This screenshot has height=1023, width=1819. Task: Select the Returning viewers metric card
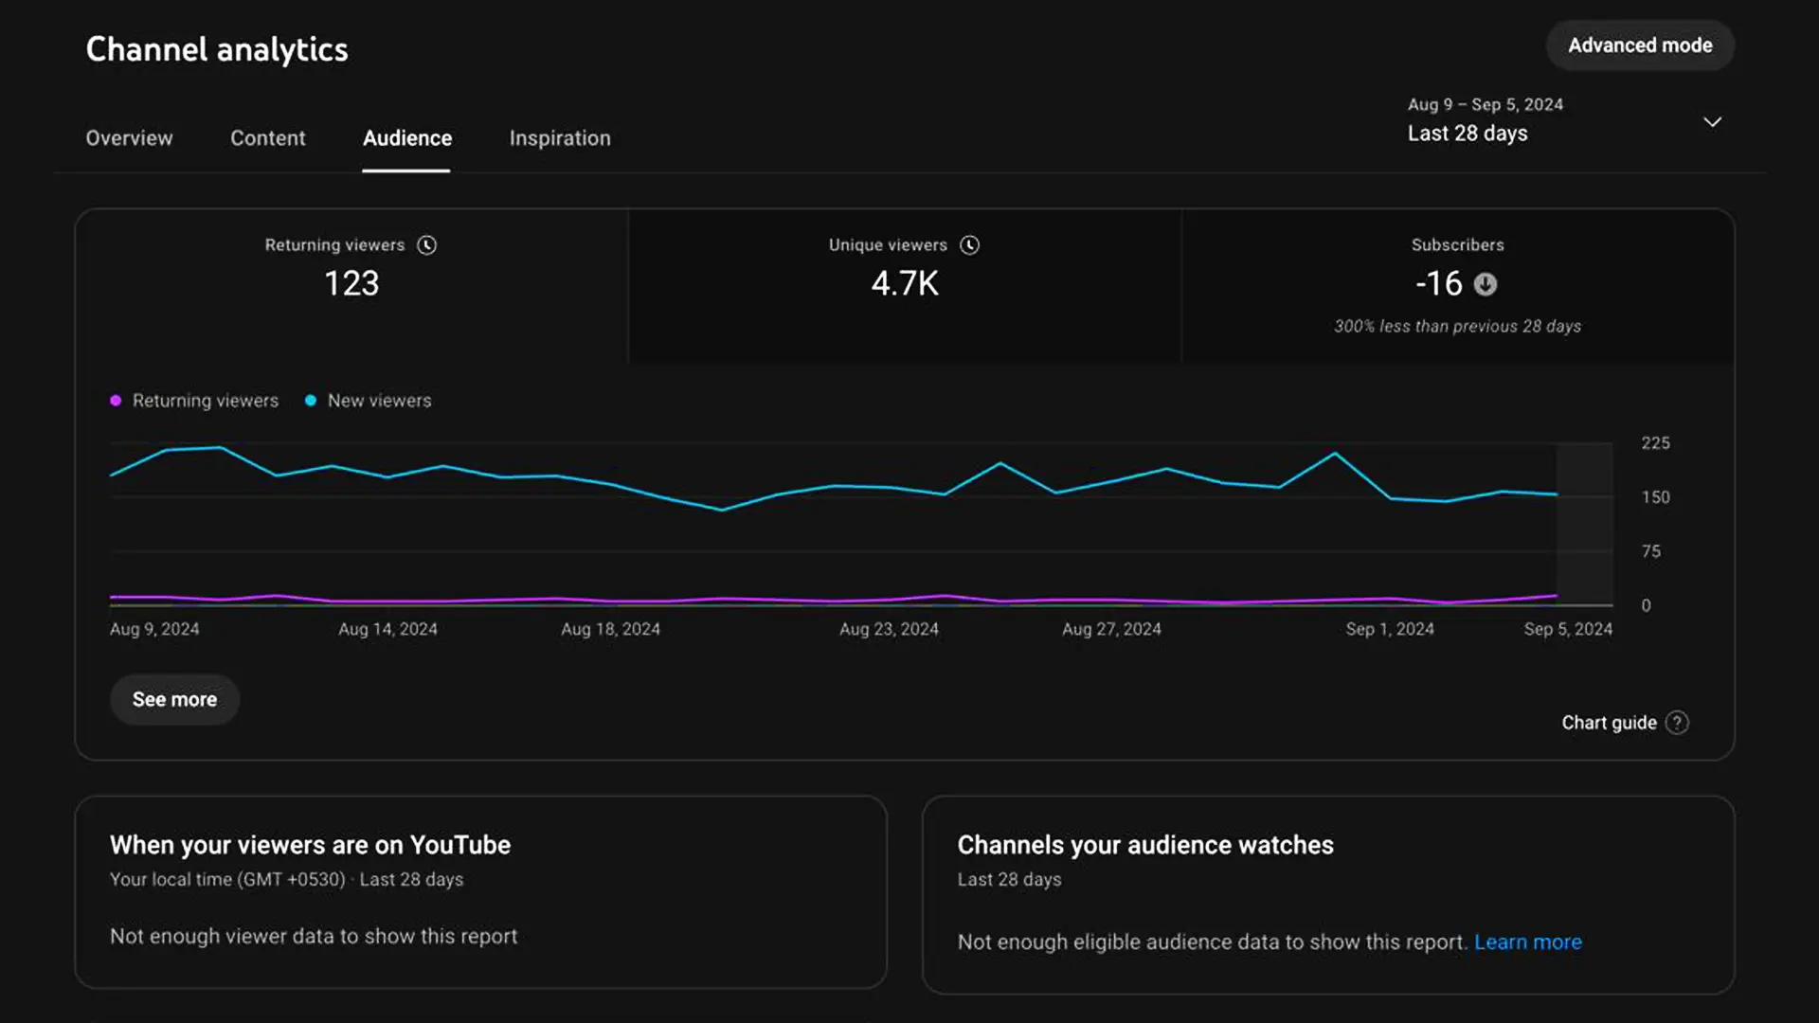pyautogui.click(x=351, y=286)
